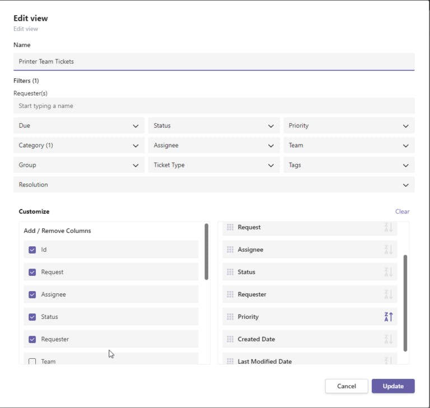Click sort icon beside Assignee column
Image resolution: width=430 pixels, height=408 pixels.
coord(389,250)
